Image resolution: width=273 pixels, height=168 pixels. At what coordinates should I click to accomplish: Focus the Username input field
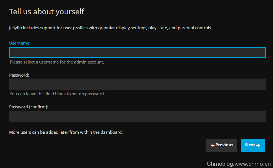[138, 52]
